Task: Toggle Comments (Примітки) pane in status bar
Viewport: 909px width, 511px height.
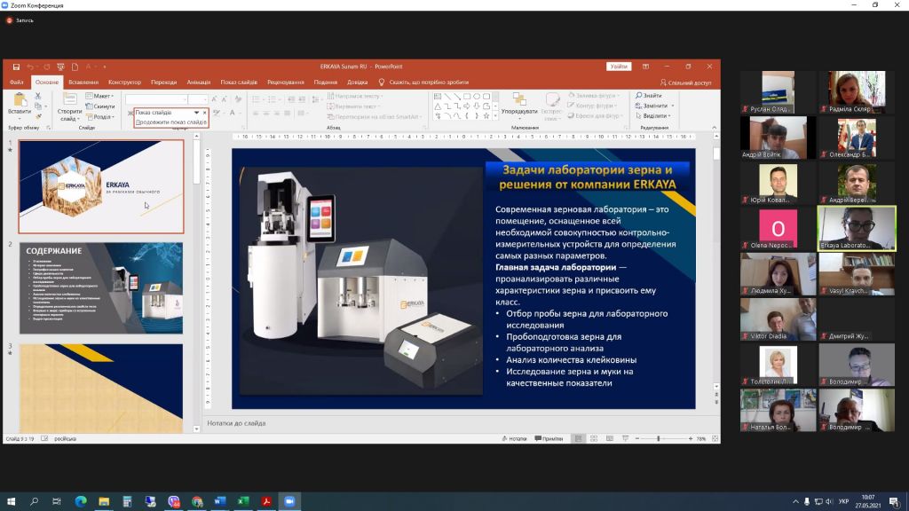Action: click(549, 438)
